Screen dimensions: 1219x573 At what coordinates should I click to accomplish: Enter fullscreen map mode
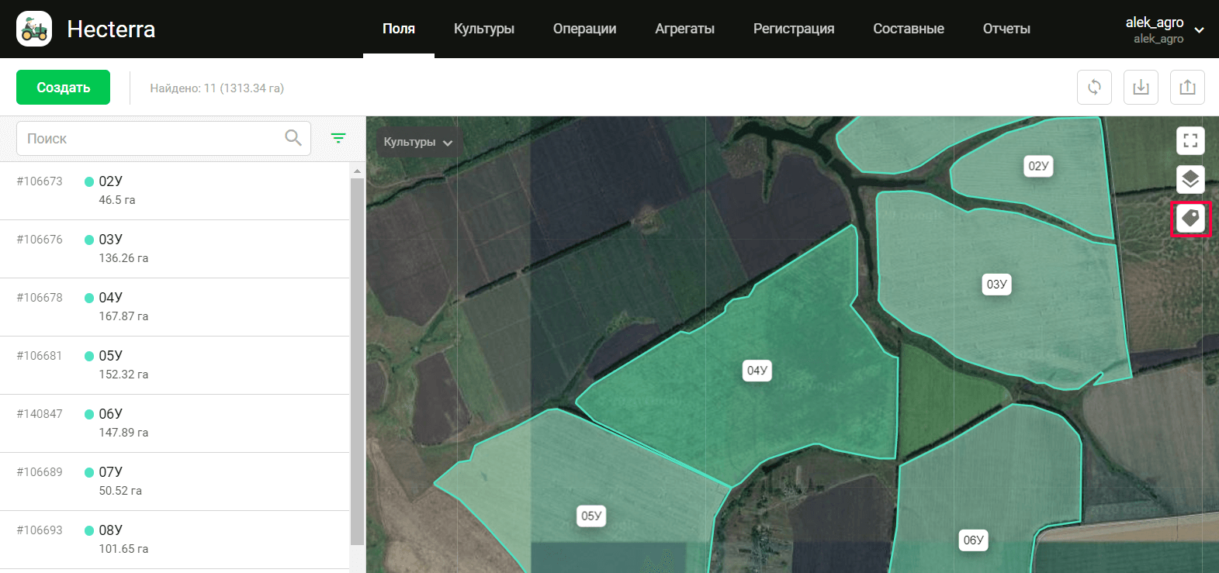click(1190, 140)
